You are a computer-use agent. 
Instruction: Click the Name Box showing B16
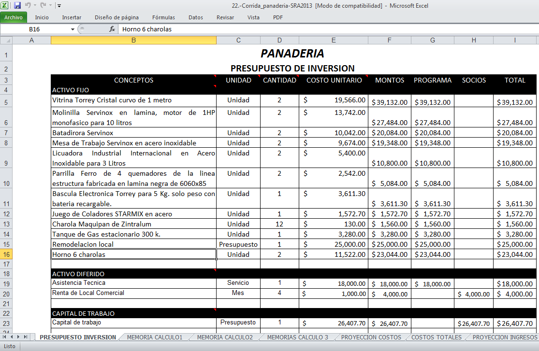pos(34,29)
